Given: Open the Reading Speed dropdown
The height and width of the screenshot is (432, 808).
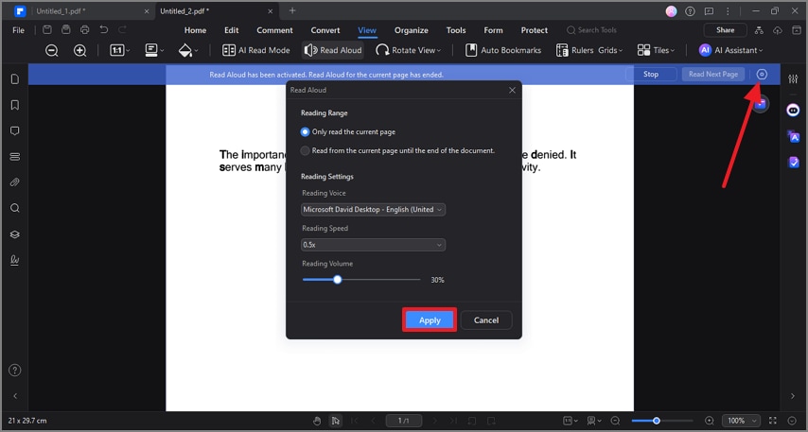Looking at the screenshot, I should click(373, 245).
